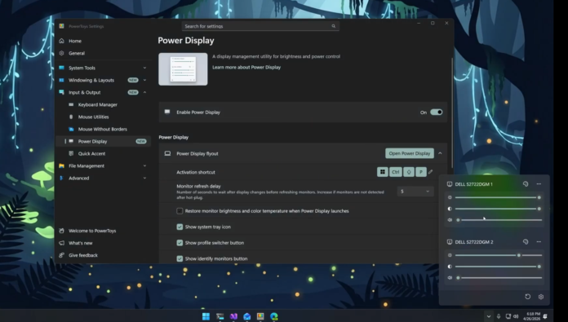
Task: Click refresh monitors icon in flyout
Action: pyautogui.click(x=527, y=297)
